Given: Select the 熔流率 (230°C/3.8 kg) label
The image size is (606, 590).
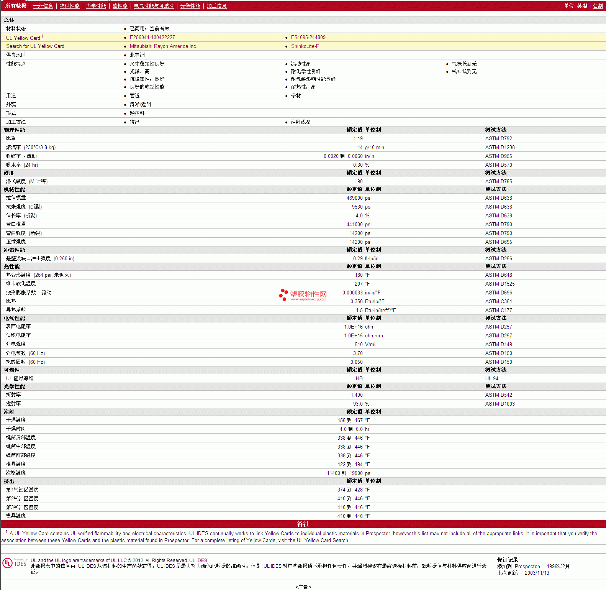Looking at the screenshot, I should pos(31,148).
